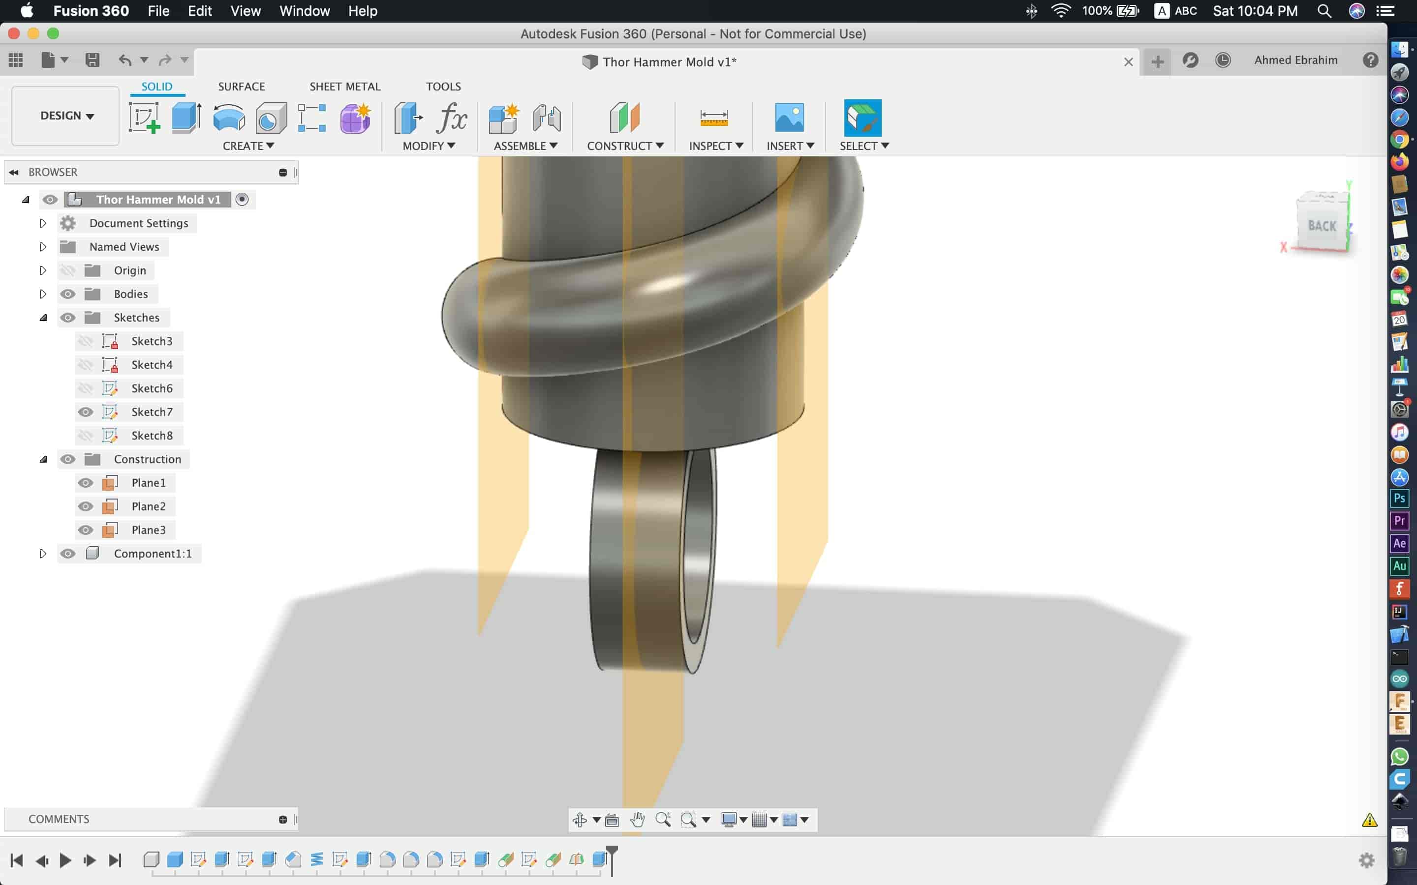Switch to the SURFACE tab
1417x885 pixels.
pos(241,86)
